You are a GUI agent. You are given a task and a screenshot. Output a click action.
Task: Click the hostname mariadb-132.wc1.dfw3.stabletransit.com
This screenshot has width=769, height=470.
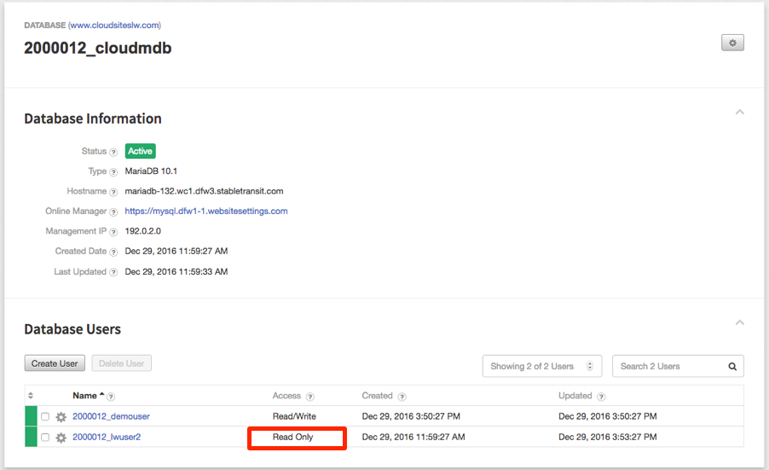(x=204, y=191)
